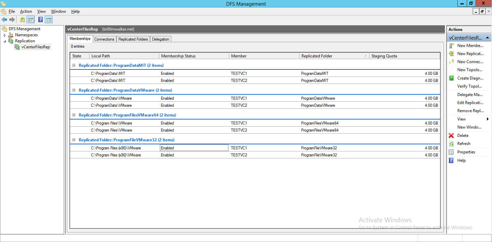Click New Window from Here action

(x=469, y=127)
